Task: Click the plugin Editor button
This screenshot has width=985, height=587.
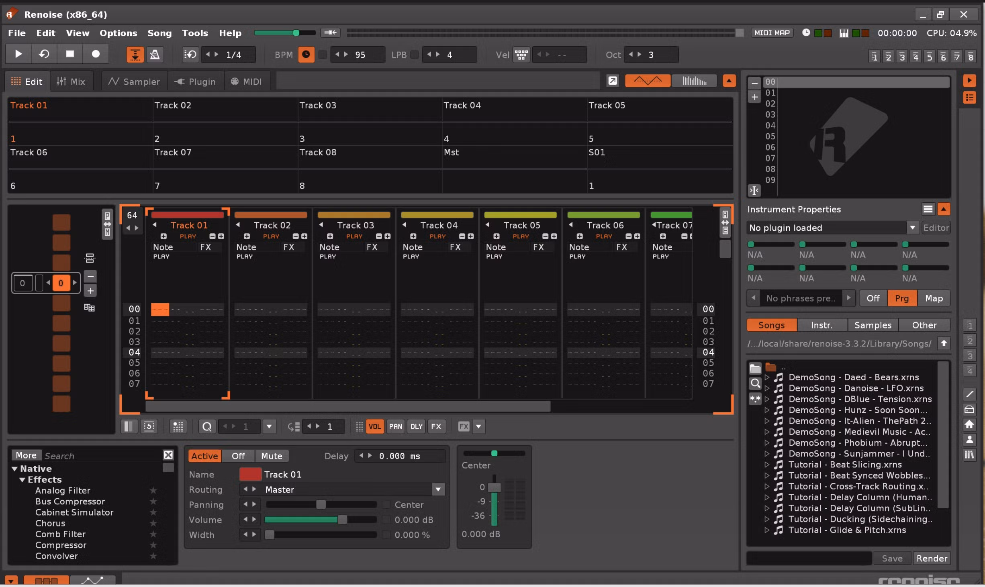Action: click(x=936, y=228)
